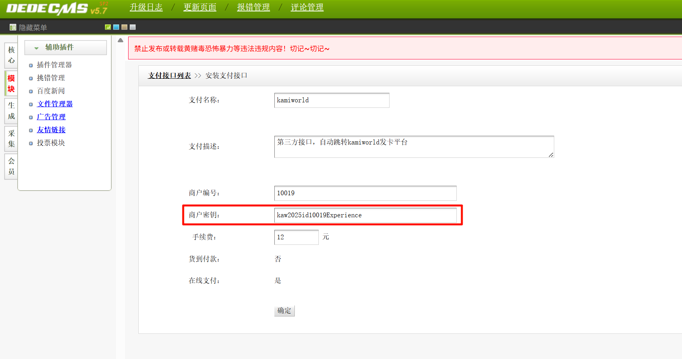The image size is (682, 359).
Task: Click the gray up-arrow scroll triangle
Action: click(x=120, y=40)
